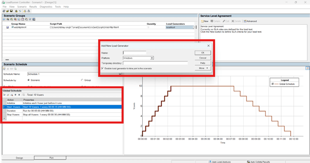Click the Total: 10 Vusers label
The image size is (310, 163).
(35, 95)
